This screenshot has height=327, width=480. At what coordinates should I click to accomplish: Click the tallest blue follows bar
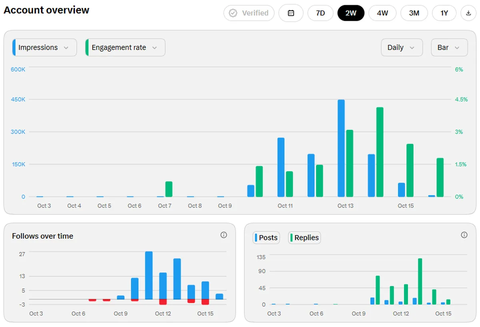(x=149, y=275)
